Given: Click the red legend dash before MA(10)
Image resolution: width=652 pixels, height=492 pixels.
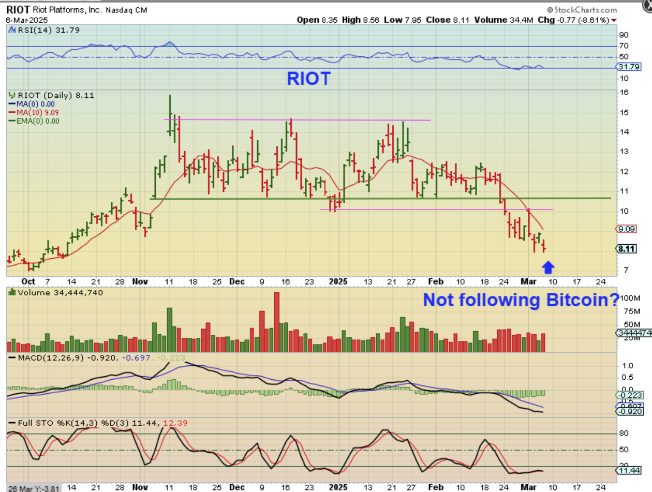Looking at the screenshot, I should [12, 112].
